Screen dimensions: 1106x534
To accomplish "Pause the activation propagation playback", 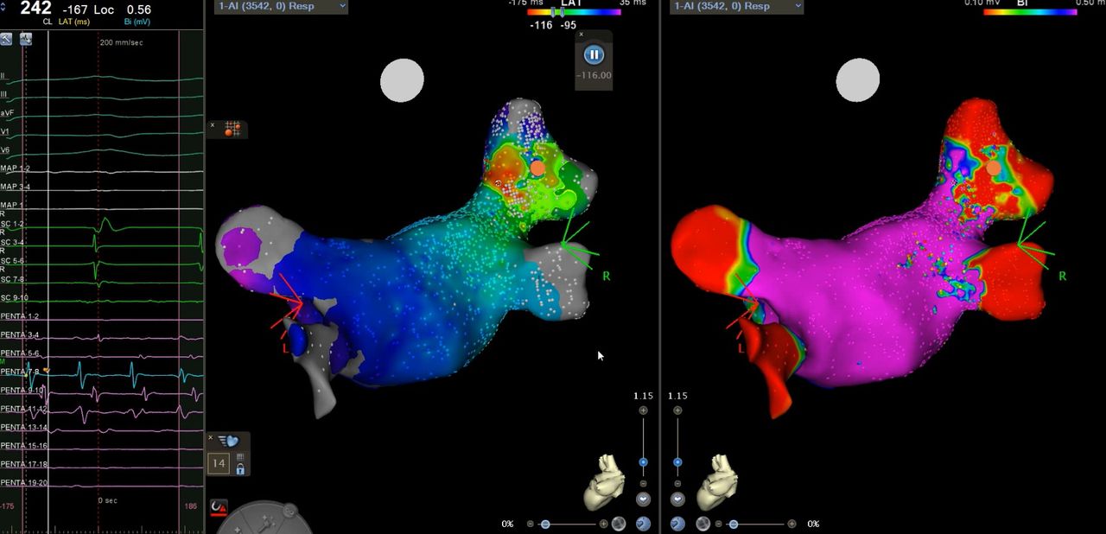I will click(593, 54).
